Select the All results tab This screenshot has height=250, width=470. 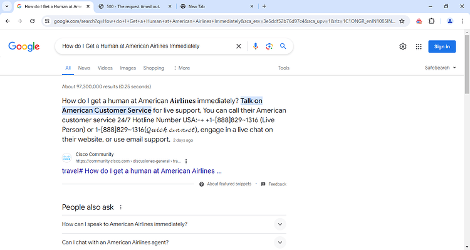tap(68, 68)
